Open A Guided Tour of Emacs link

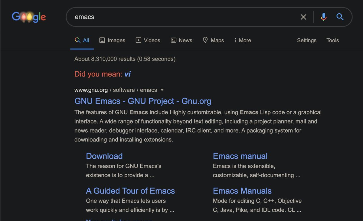point(130,191)
